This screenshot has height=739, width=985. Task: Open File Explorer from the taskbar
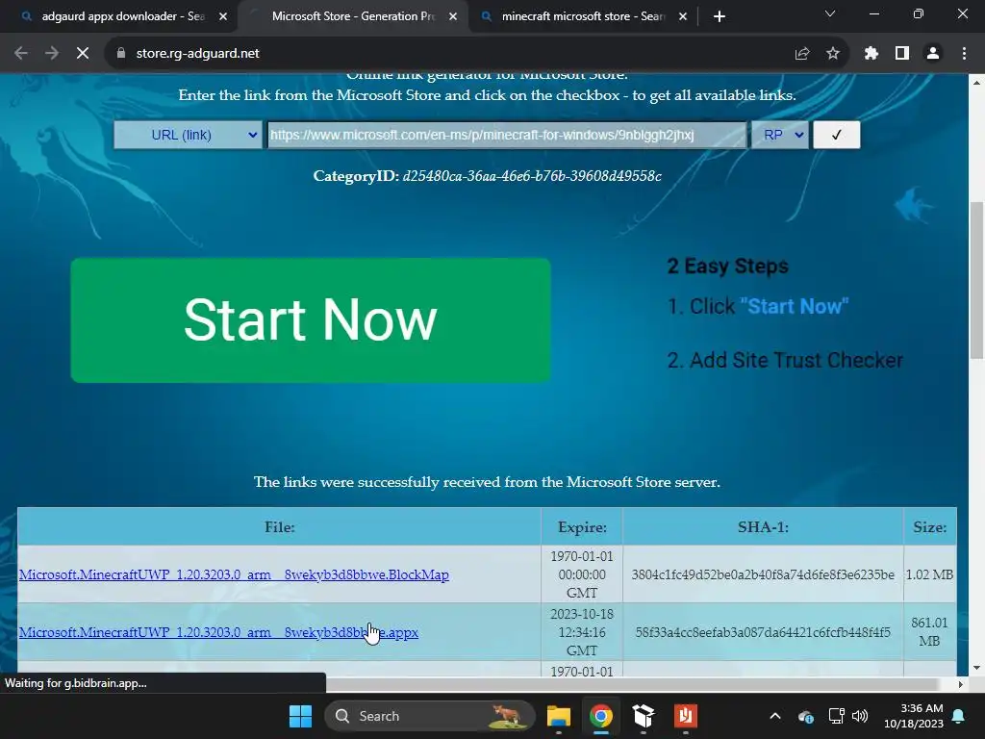pyautogui.click(x=559, y=716)
